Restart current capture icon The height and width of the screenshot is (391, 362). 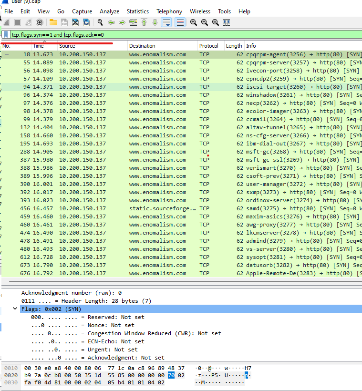coord(29,22)
